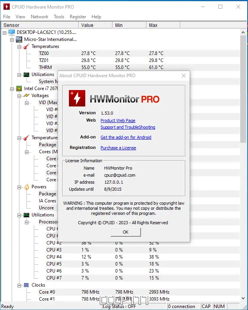Click the voltage lightning icon beside Voltages
248x310 pixels.
coord(26,96)
